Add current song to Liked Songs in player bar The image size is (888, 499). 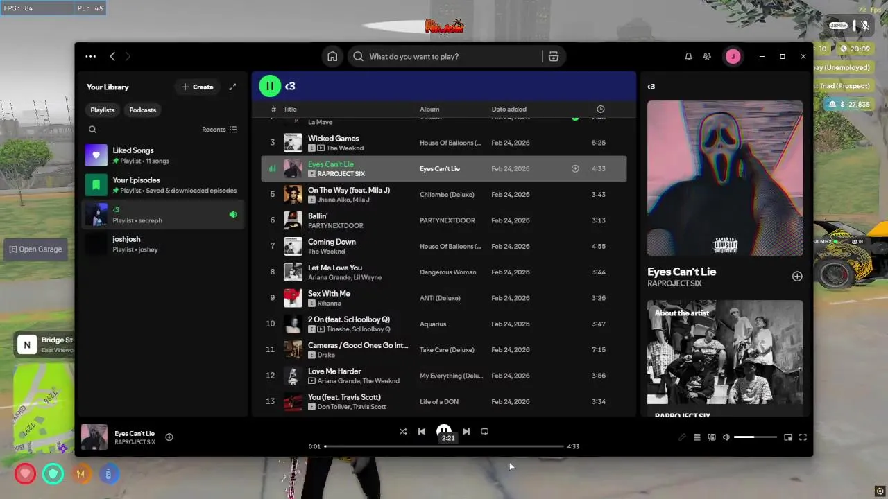click(169, 437)
